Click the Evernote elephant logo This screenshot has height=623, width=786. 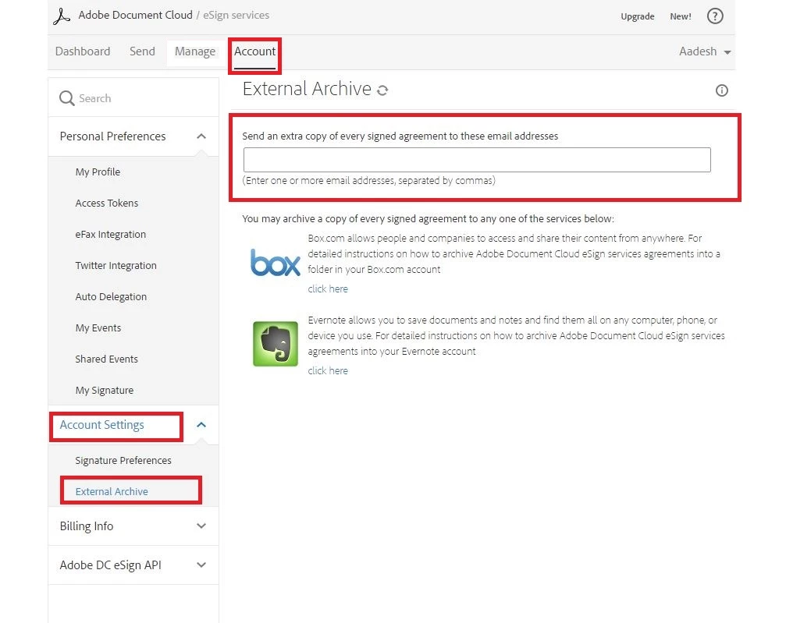pos(276,344)
